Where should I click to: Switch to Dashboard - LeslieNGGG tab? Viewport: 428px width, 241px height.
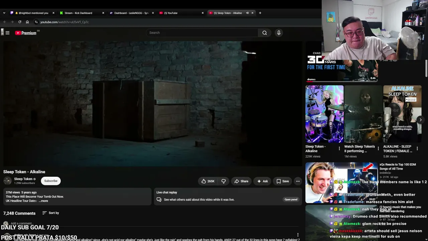131,13
